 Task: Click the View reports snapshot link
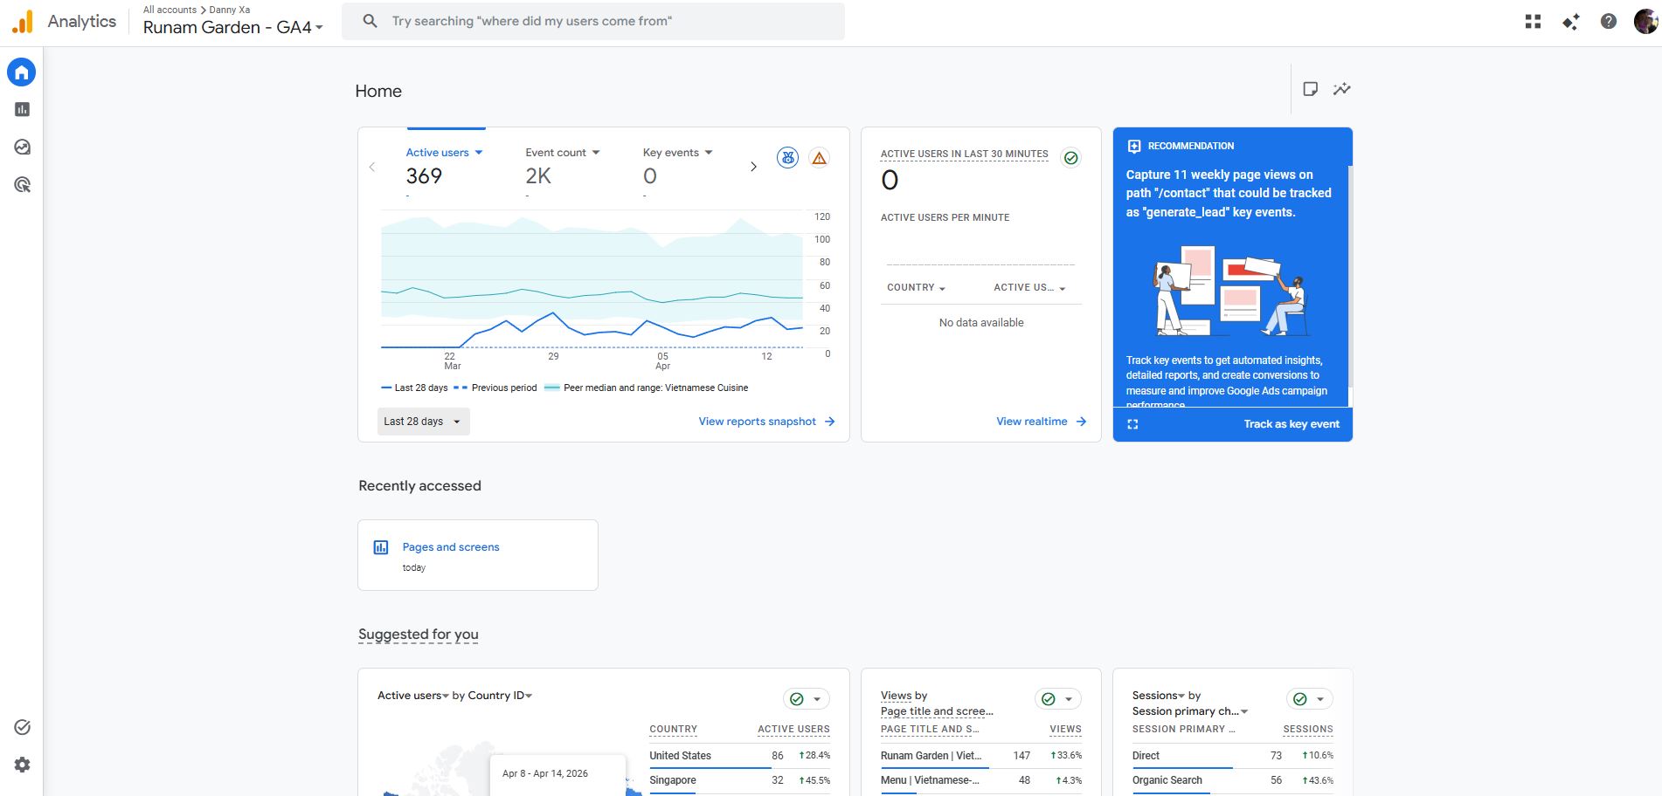tap(766, 422)
